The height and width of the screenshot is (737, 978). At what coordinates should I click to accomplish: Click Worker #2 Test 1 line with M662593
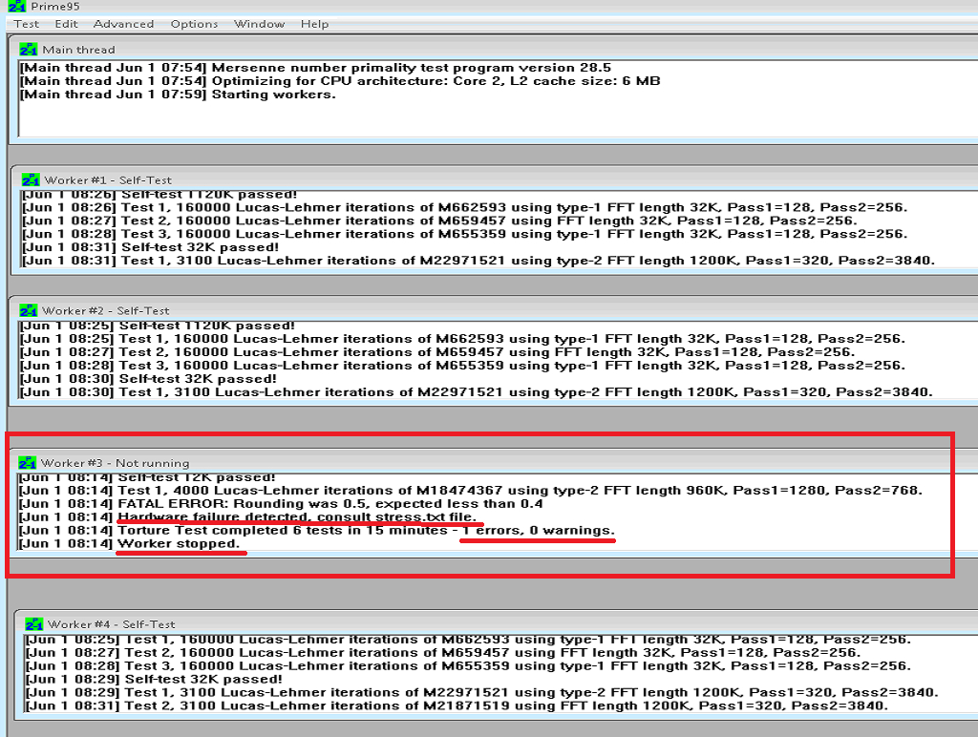pos(462,339)
